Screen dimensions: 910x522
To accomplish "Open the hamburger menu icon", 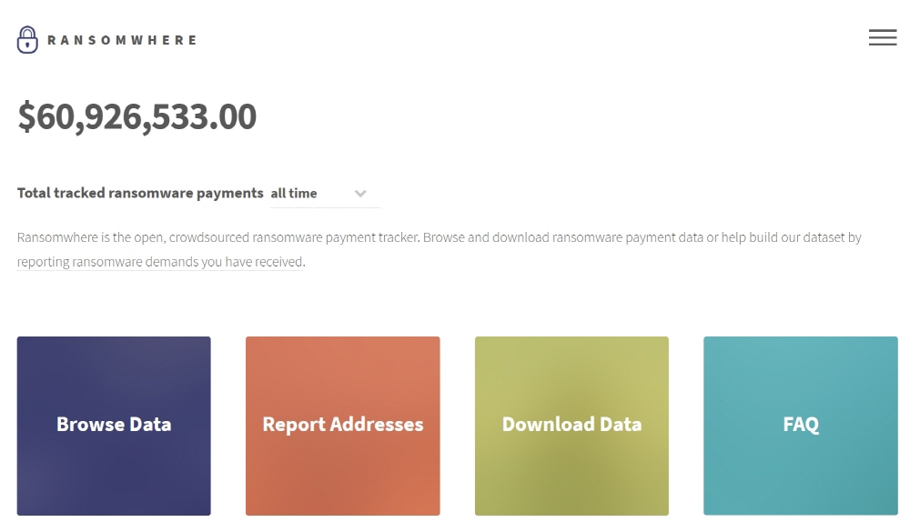I will 883,37.
